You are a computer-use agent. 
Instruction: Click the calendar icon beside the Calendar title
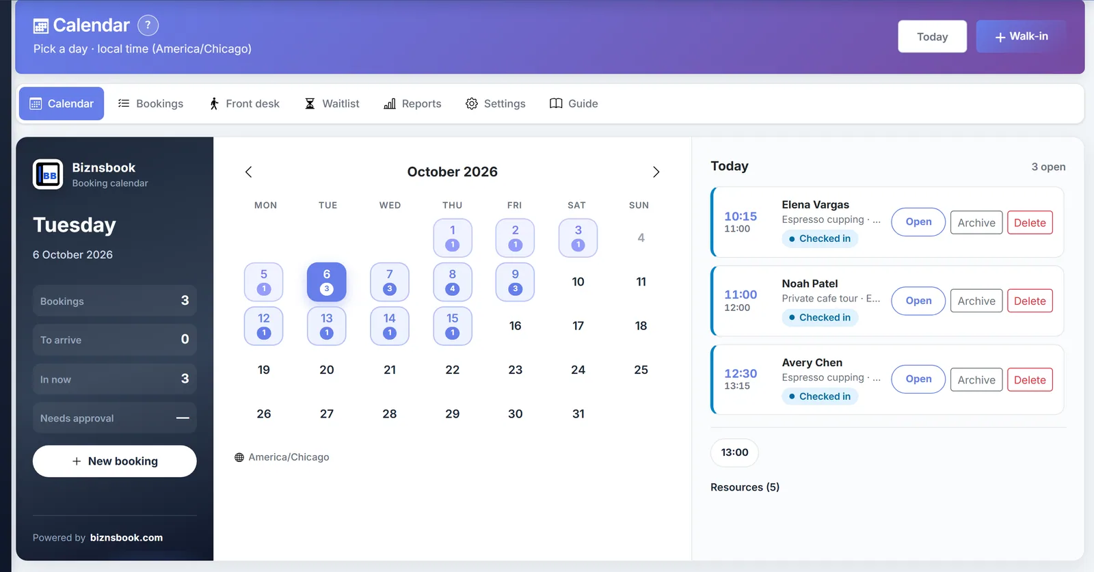[x=41, y=26]
